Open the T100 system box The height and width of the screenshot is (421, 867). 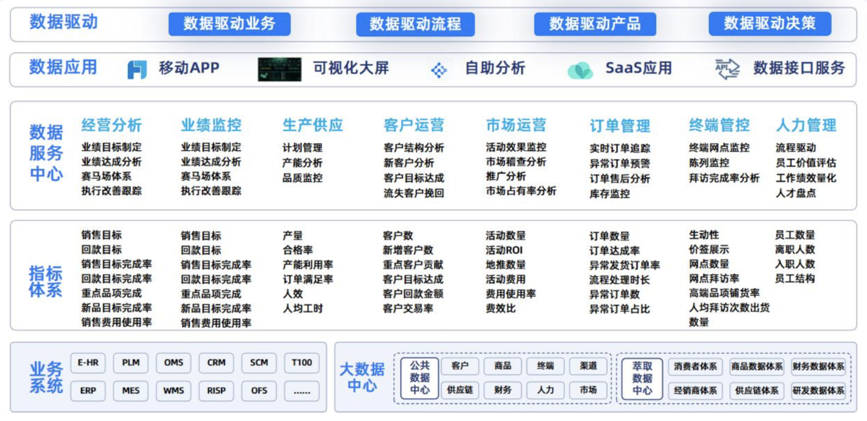point(302,363)
